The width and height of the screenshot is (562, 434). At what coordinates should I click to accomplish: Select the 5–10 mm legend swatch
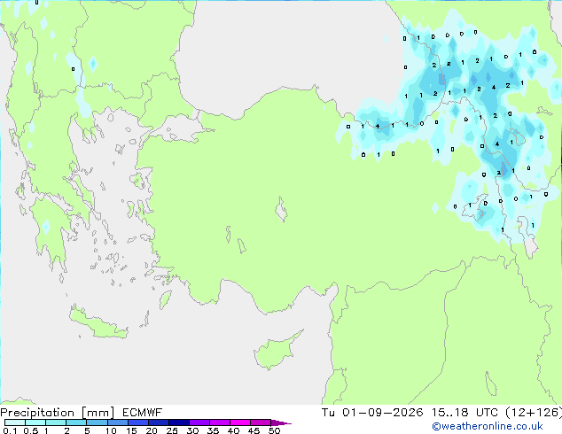97,422
